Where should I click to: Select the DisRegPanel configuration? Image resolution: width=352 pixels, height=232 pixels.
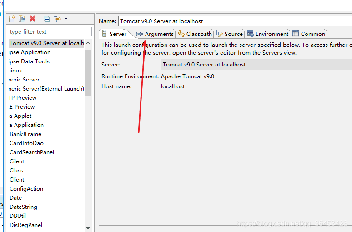(x=26, y=225)
